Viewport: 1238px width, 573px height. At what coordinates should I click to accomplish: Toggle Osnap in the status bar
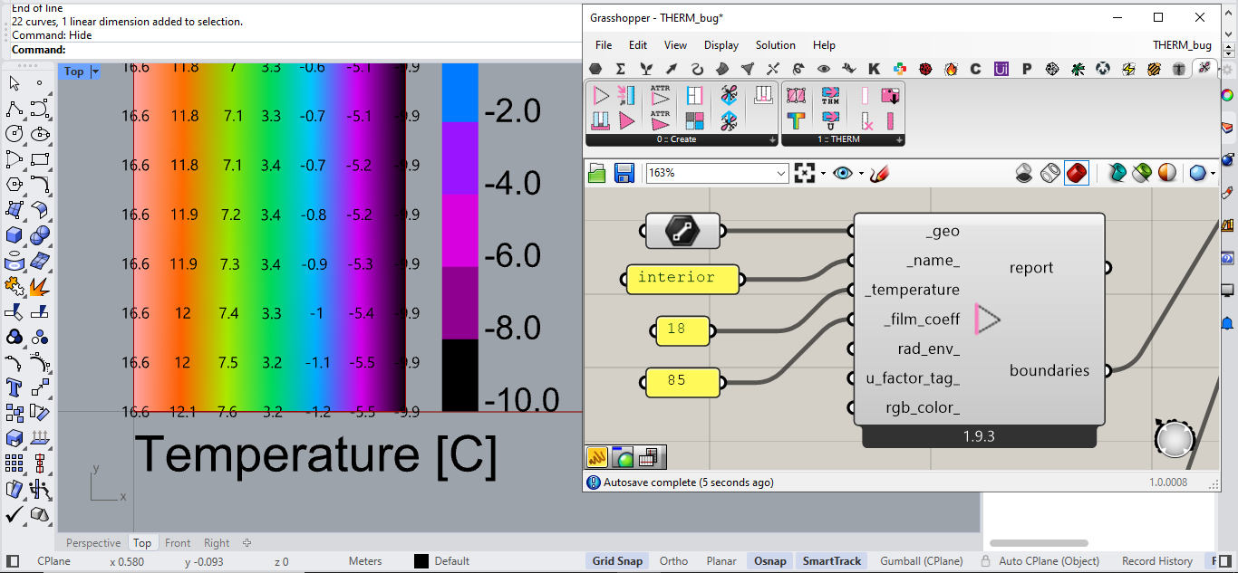pos(769,561)
